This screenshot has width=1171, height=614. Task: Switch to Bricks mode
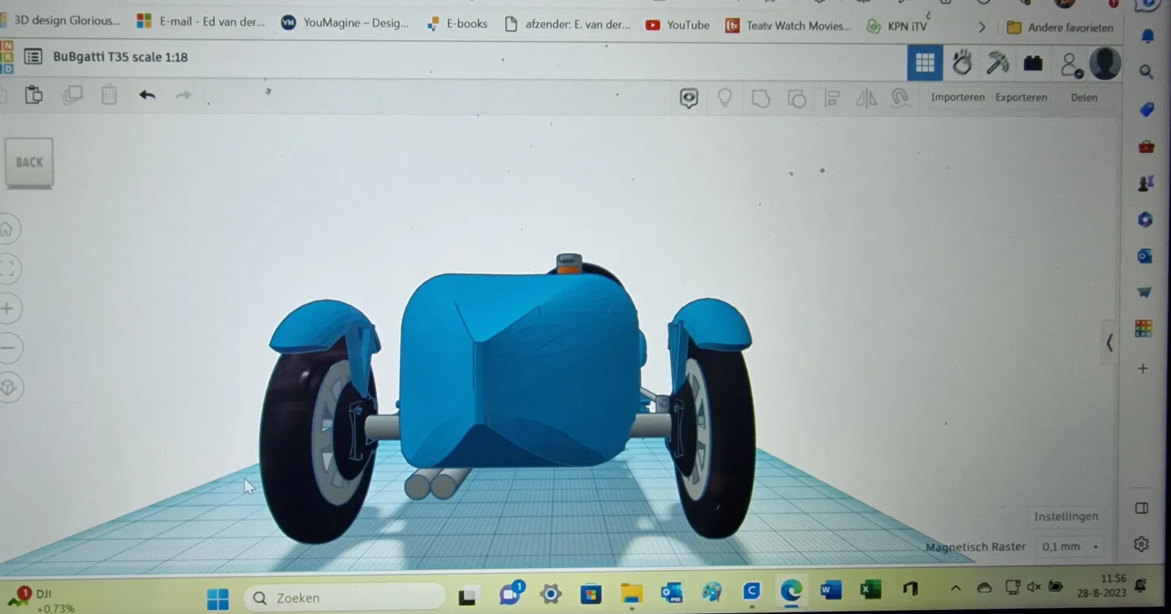pyautogui.click(x=1033, y=64)
